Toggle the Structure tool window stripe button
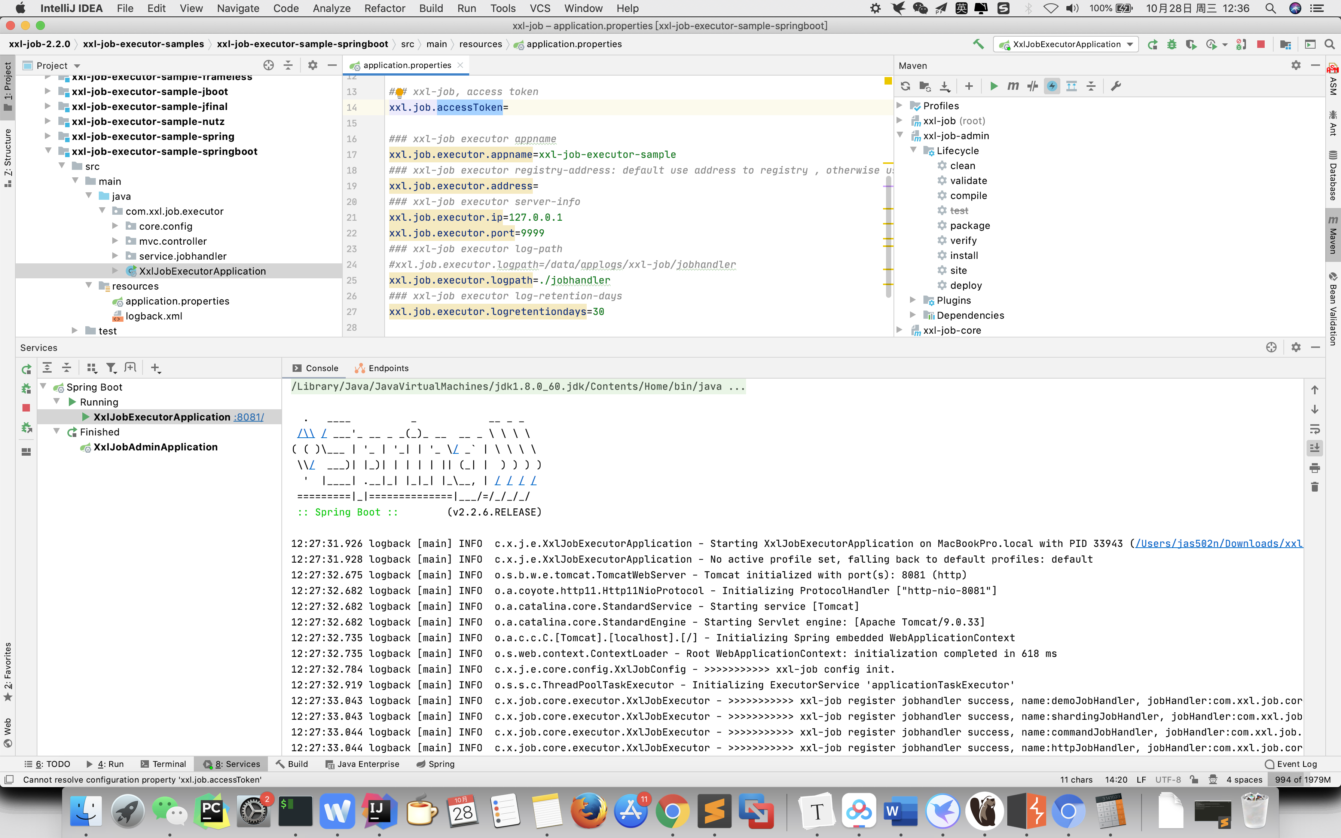 click(8, 158)
